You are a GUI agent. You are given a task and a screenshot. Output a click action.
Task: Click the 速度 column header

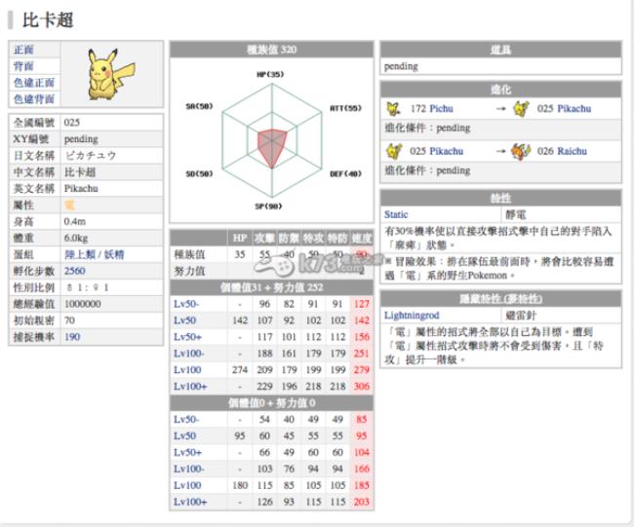[361, 239]
